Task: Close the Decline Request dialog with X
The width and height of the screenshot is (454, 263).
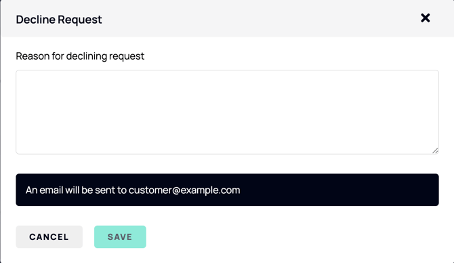Action: tap(426, 18)
